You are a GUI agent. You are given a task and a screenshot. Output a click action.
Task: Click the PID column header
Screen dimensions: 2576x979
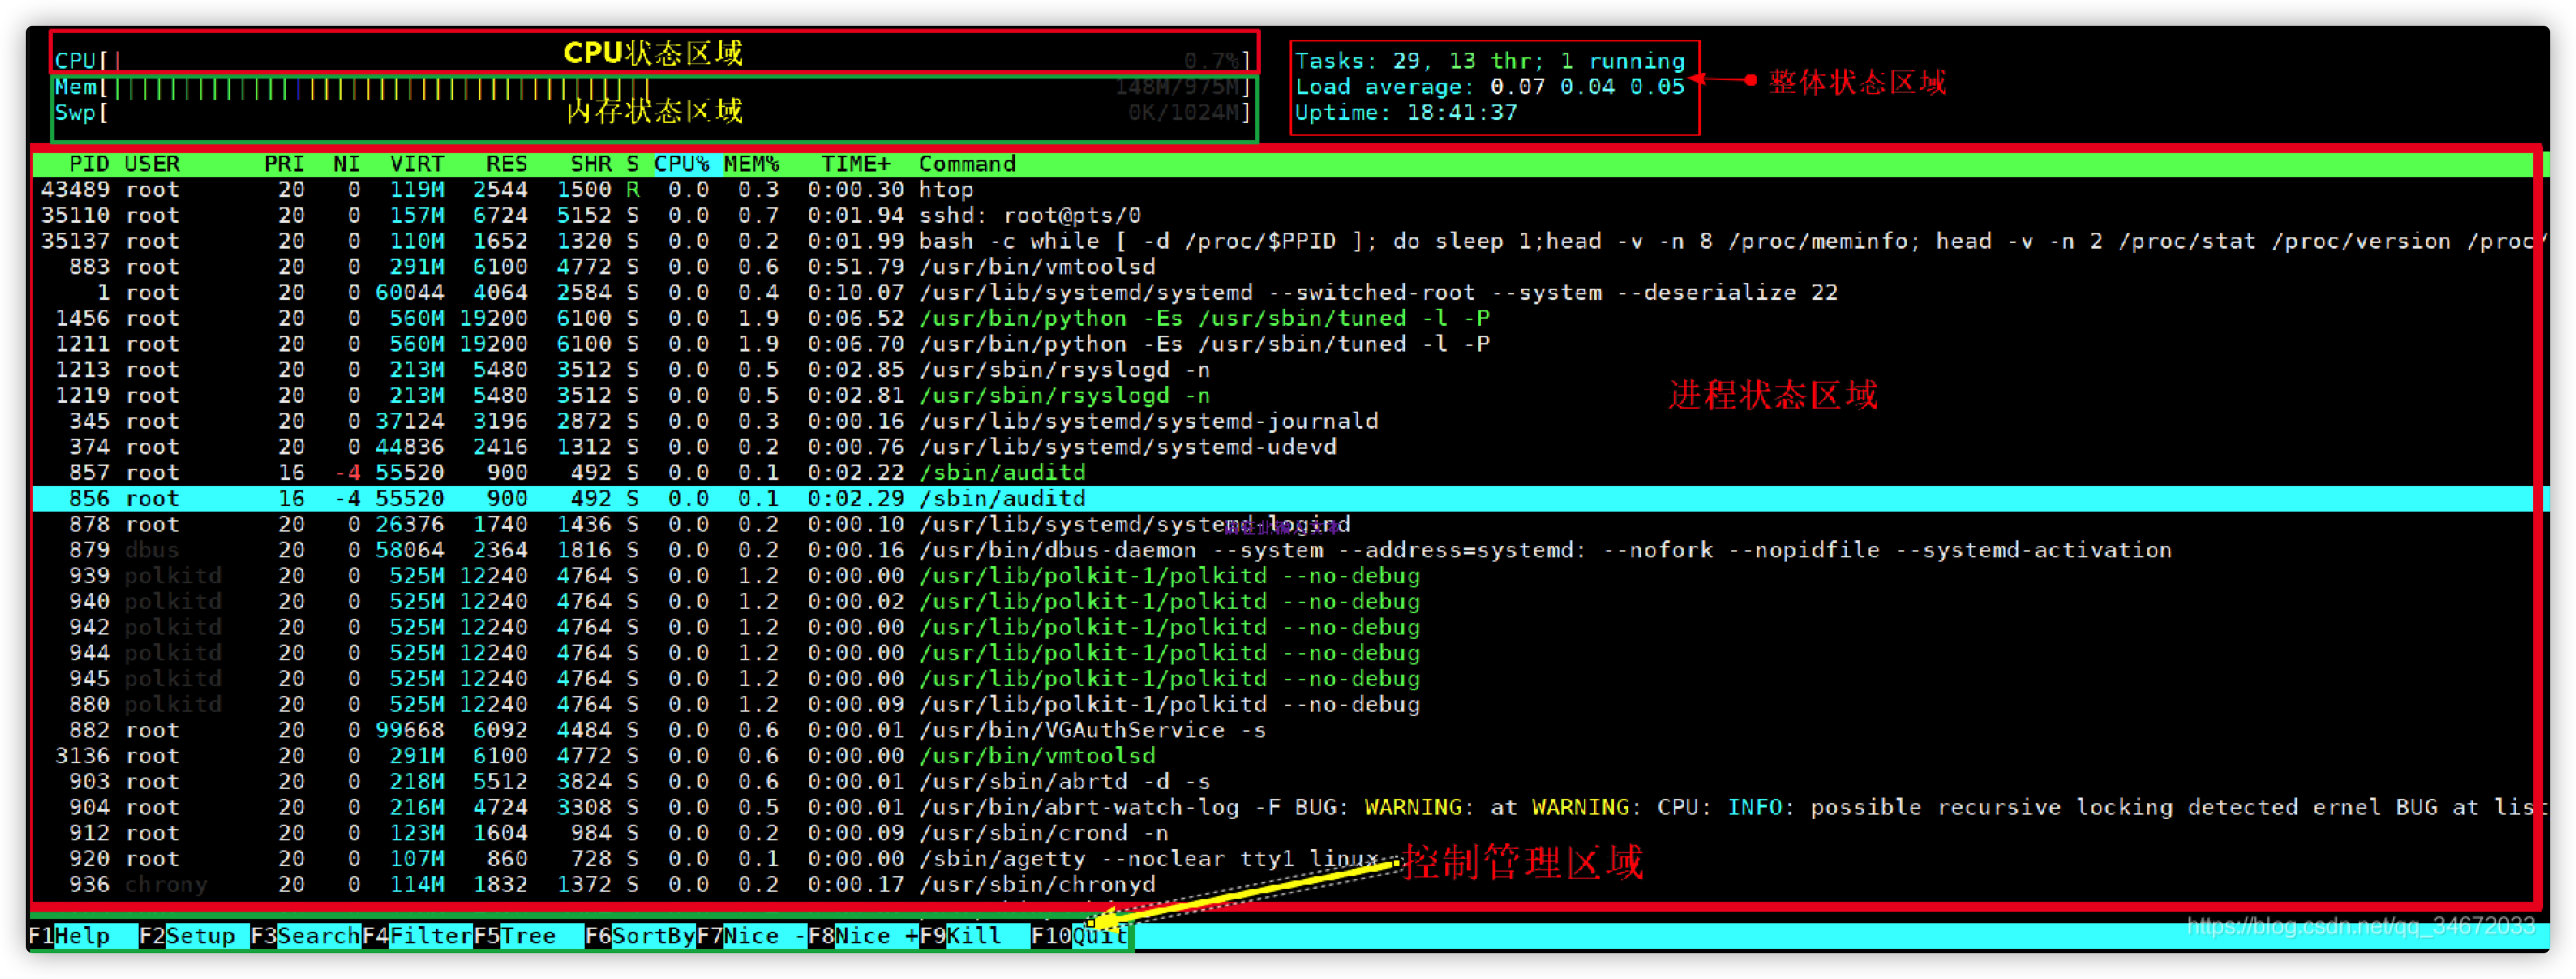tap(89, 164)
